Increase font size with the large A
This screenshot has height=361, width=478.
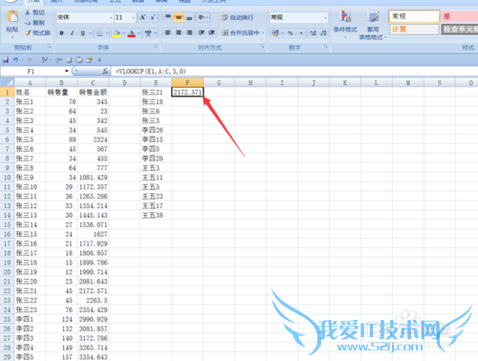coord(142,17)
